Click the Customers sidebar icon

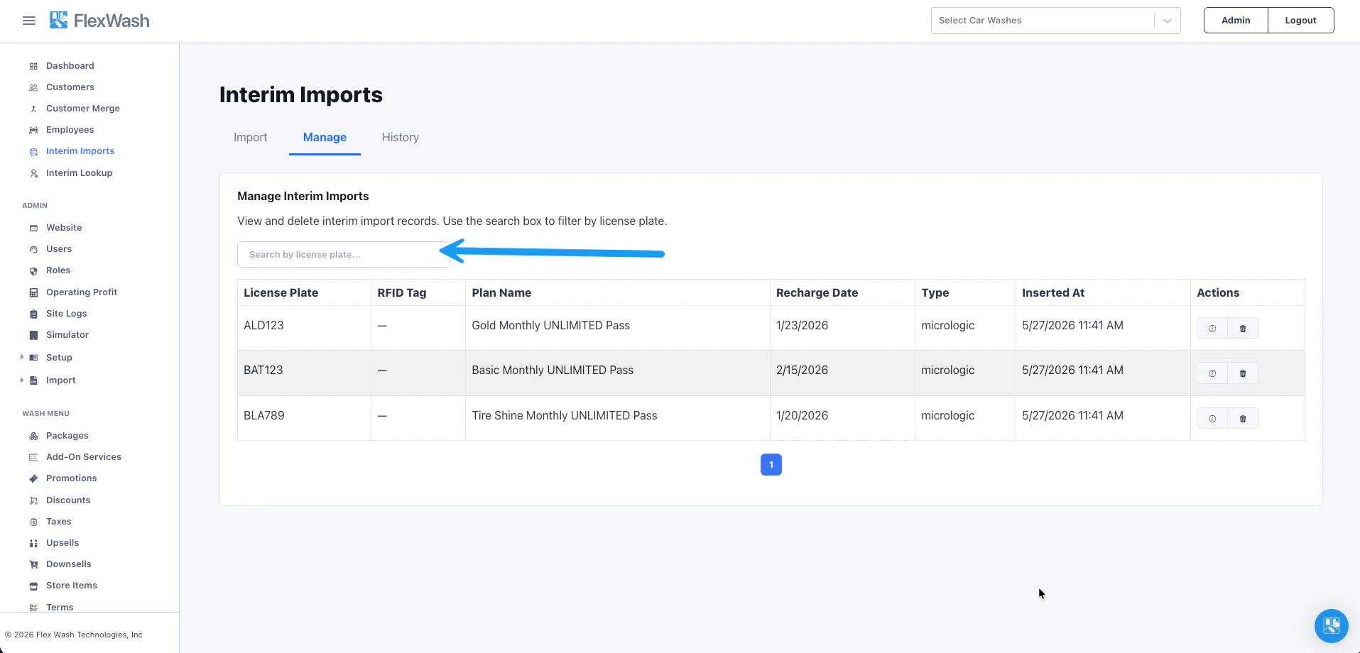33,87
